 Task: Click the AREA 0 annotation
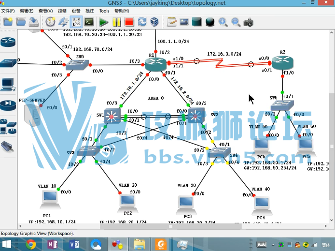156,98
